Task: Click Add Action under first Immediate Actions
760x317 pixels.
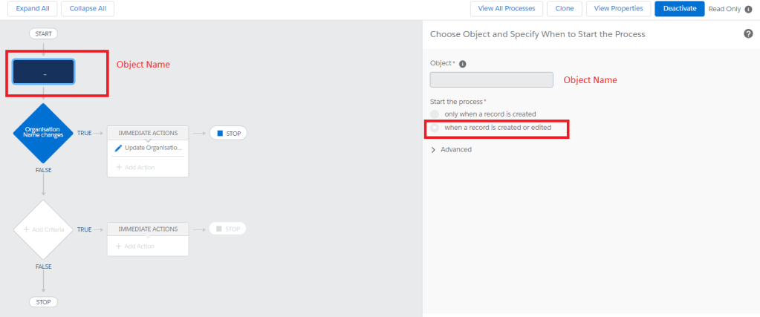Action: click(135, 167)
